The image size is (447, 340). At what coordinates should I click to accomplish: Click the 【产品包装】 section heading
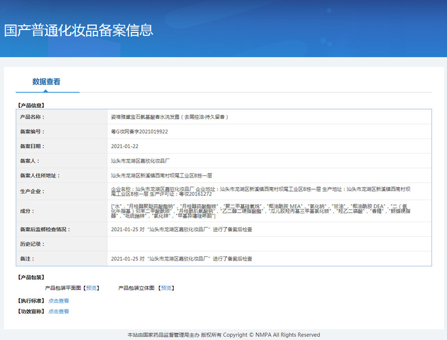click(31, 277)
